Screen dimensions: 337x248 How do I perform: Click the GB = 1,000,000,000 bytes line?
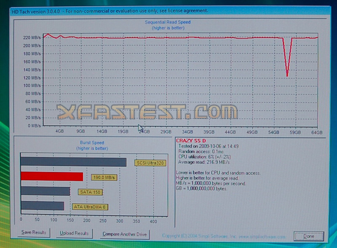coord(201,189)
